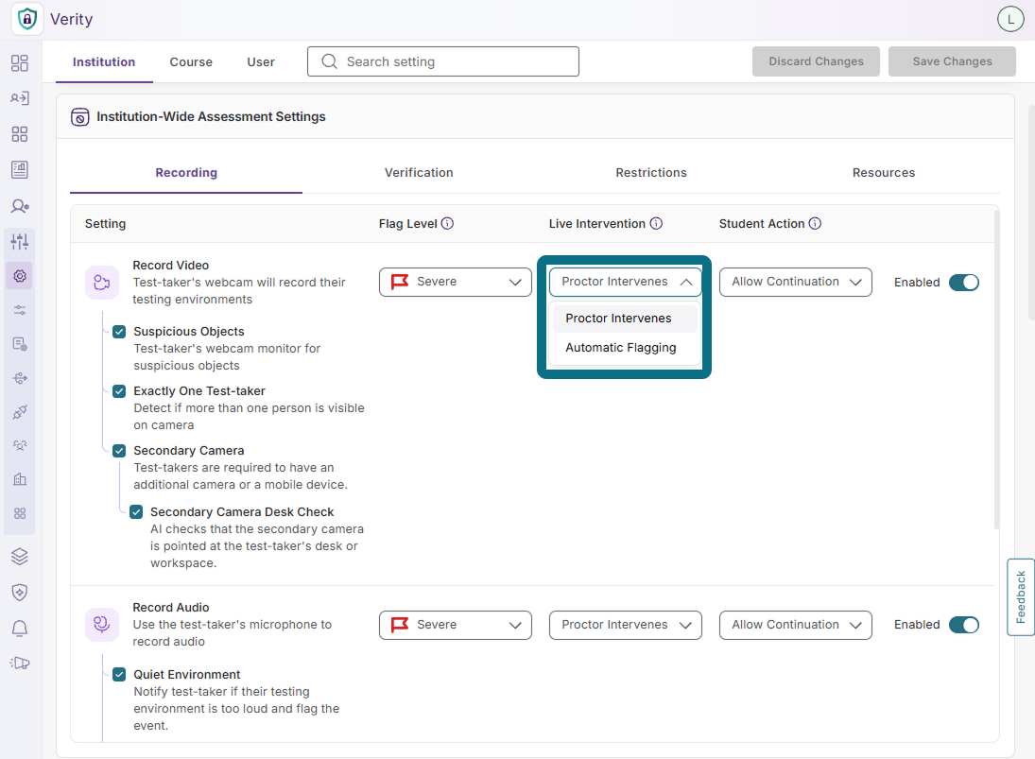Click the Record Video webcam icon
The height and width of the screenshot is (759, 1035).
pyautogui.click(x=102, y=283)
